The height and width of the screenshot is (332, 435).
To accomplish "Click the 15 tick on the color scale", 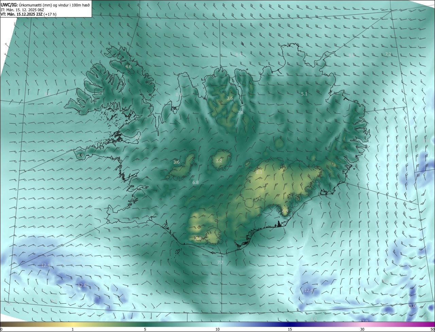I will coord(290,330).
